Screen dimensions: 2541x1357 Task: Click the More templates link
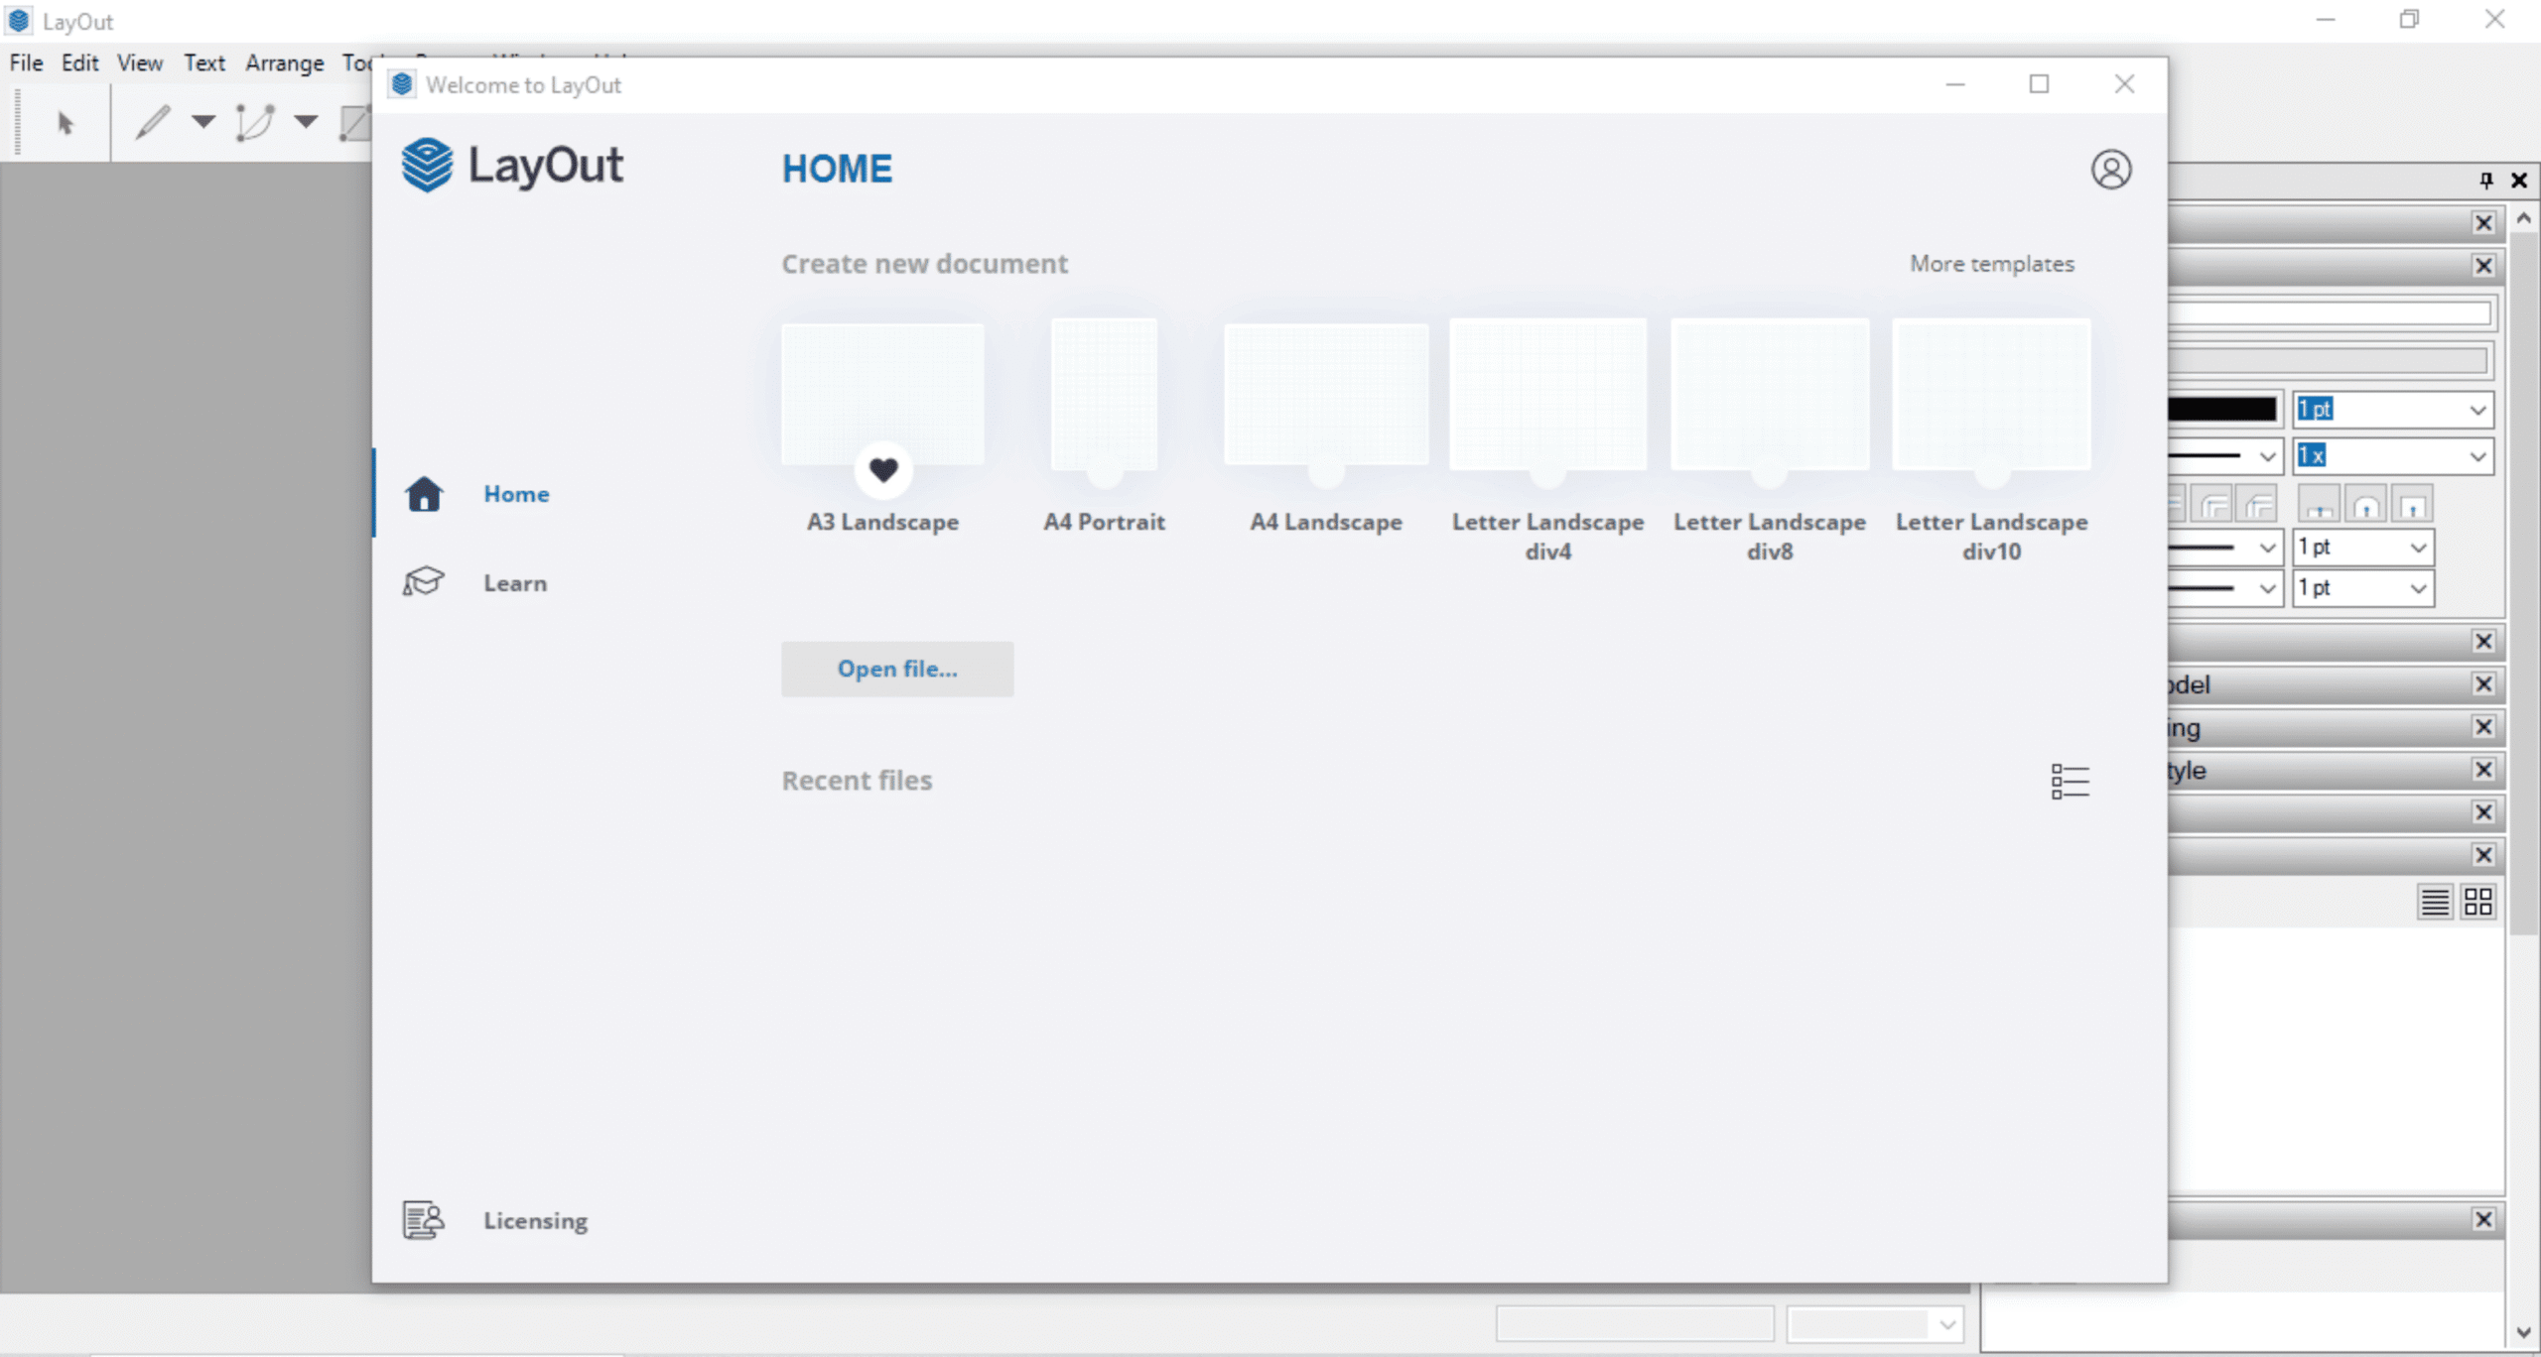[1992, 264]
